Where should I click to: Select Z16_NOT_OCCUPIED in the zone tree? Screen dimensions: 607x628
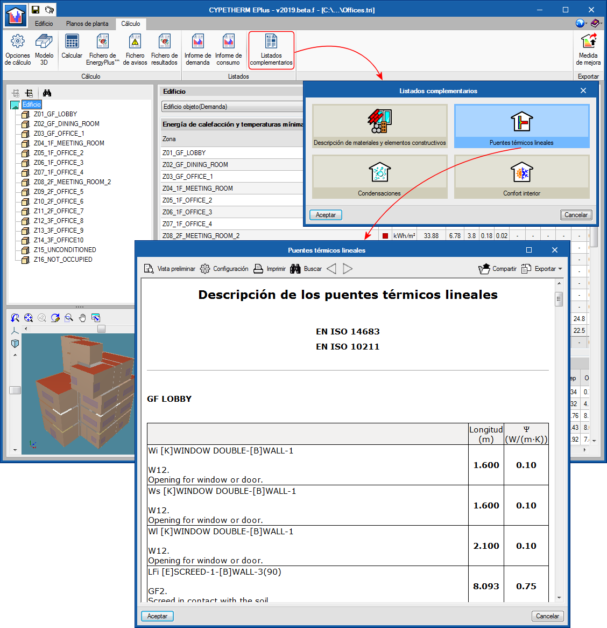[x=63, y=260]
